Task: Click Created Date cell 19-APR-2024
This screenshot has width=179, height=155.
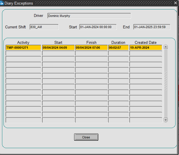Action: coord(146,48)
